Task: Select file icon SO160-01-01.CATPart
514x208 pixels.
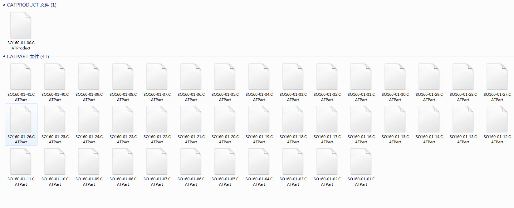Action: [361, 161]
